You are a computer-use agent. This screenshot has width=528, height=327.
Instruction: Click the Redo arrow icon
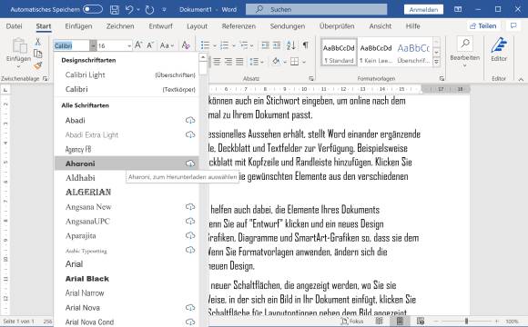coord(149,10)
